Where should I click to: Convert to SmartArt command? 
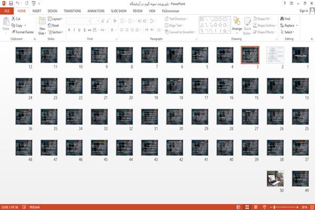click(x=180, y=32)
